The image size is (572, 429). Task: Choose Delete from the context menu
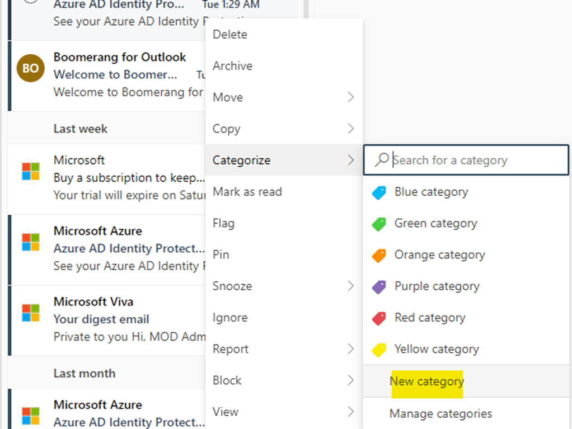tap(284, 34)
